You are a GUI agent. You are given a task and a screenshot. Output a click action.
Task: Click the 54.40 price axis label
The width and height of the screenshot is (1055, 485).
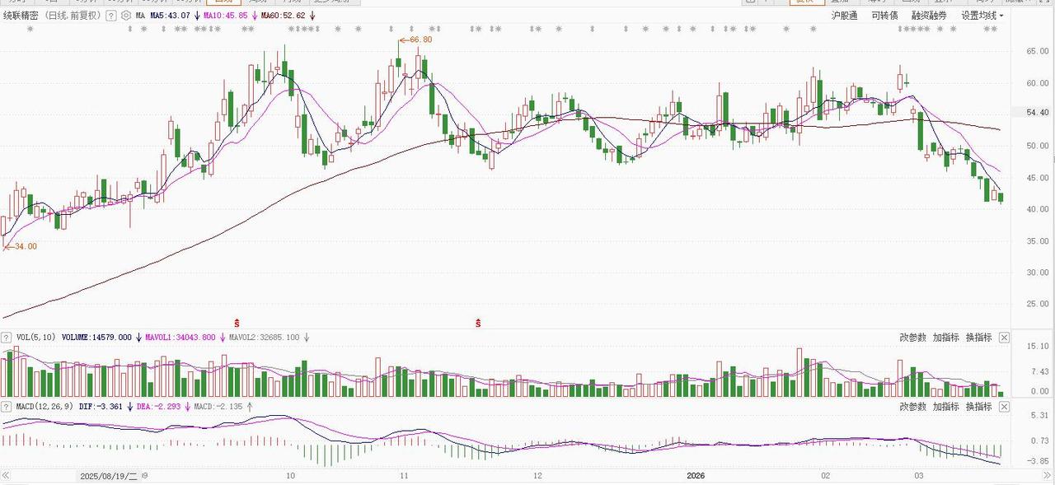tap(1037, 112)
